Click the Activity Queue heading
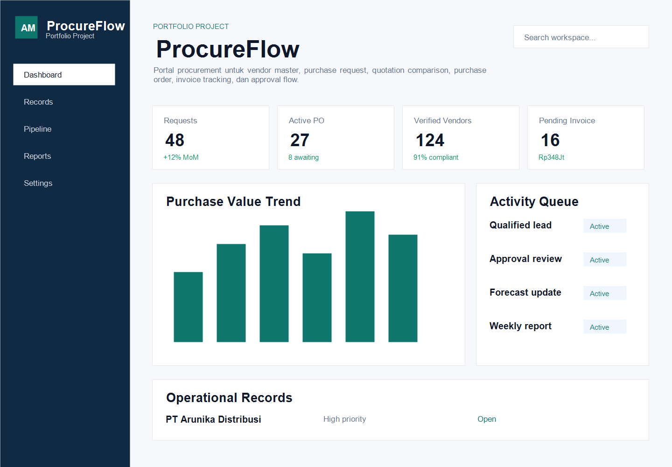 [x=534, y=201]
